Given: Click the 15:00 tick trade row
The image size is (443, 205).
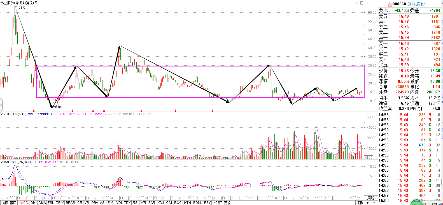Looking at the screenshot, I should [x=409, y=201].
